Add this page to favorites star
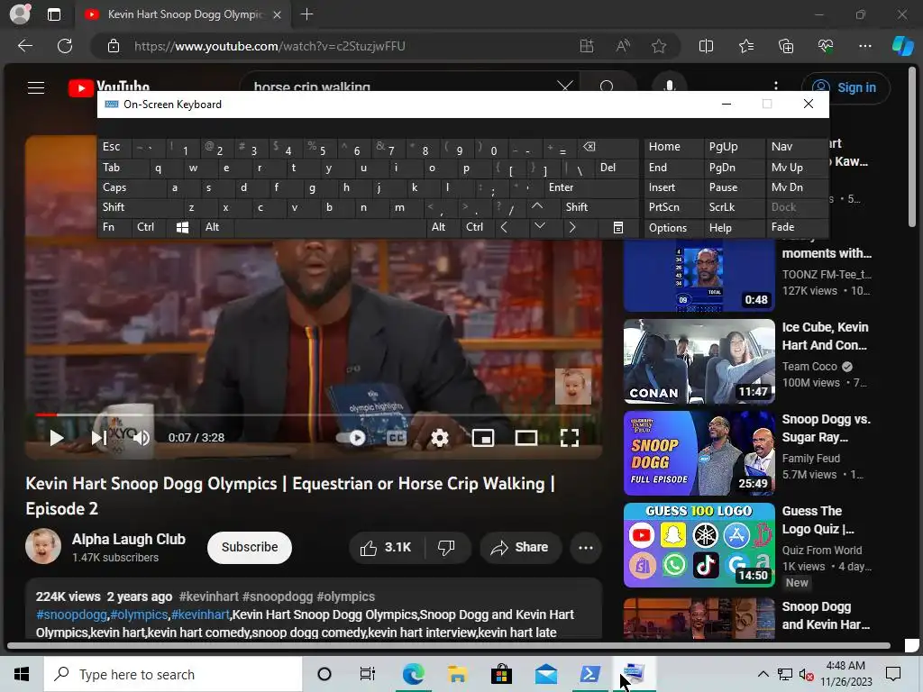The image size is (923, 692). coord(659,46)
